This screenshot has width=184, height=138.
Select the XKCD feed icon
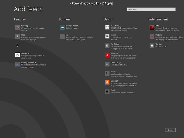[x=17, y=37]
